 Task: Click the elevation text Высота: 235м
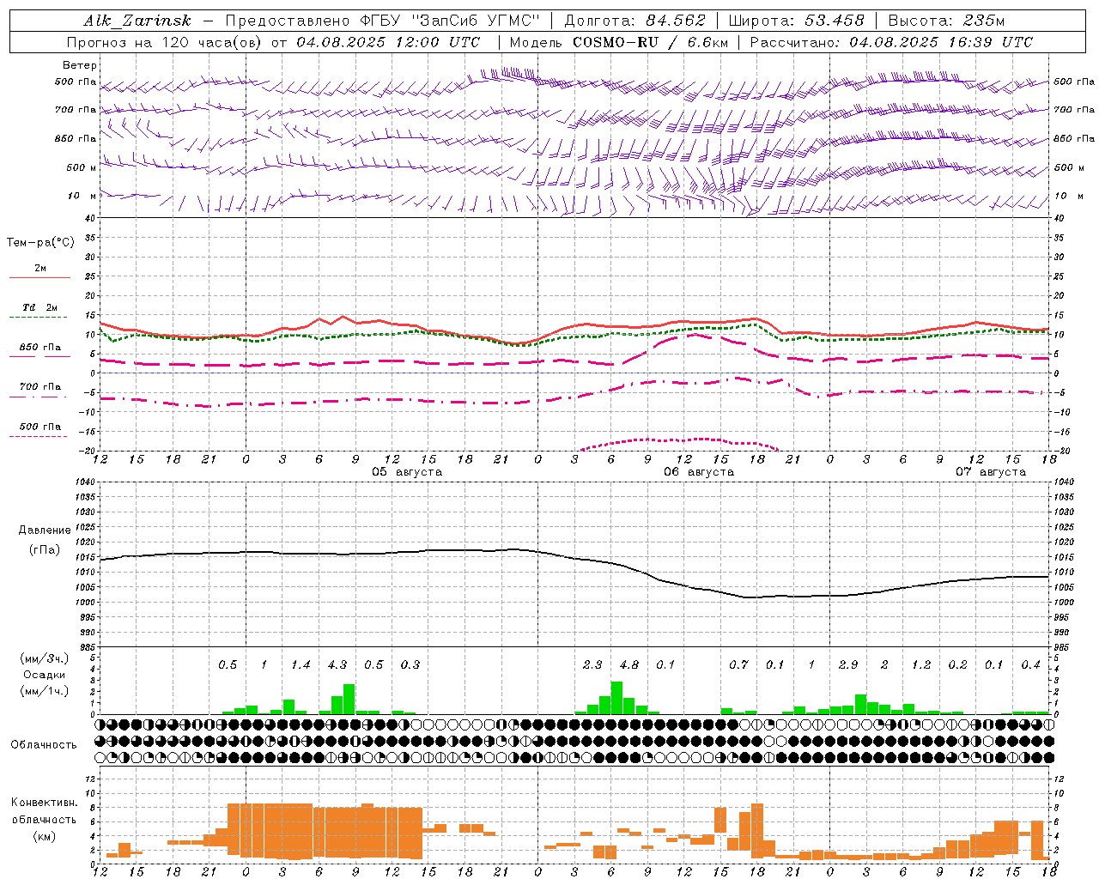pos(946,21)
